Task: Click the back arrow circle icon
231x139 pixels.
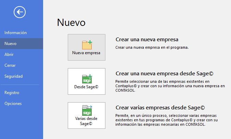Action: point(20,12)
